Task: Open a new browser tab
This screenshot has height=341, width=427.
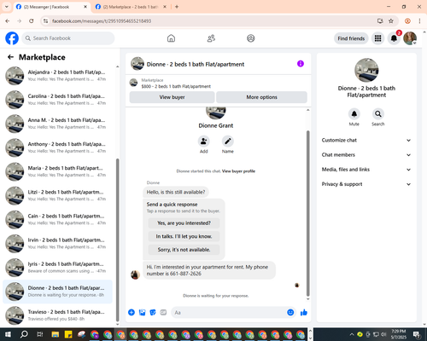Action: coord(177,7)
